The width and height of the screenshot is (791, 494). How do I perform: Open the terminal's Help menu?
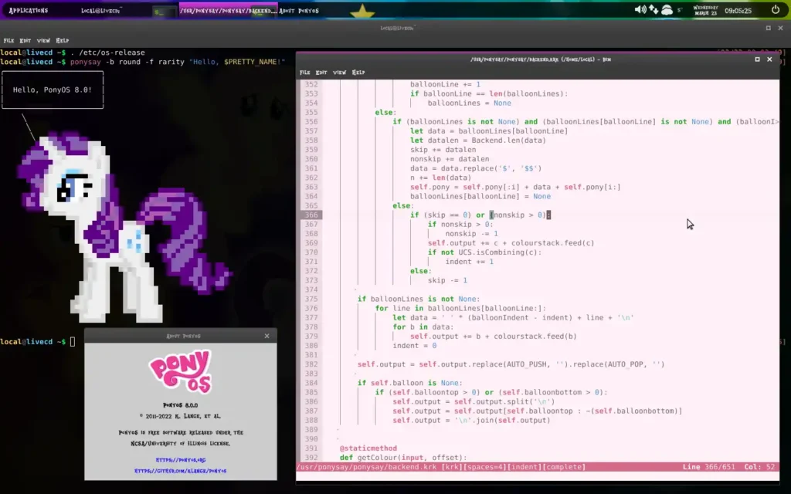(62, 40)
